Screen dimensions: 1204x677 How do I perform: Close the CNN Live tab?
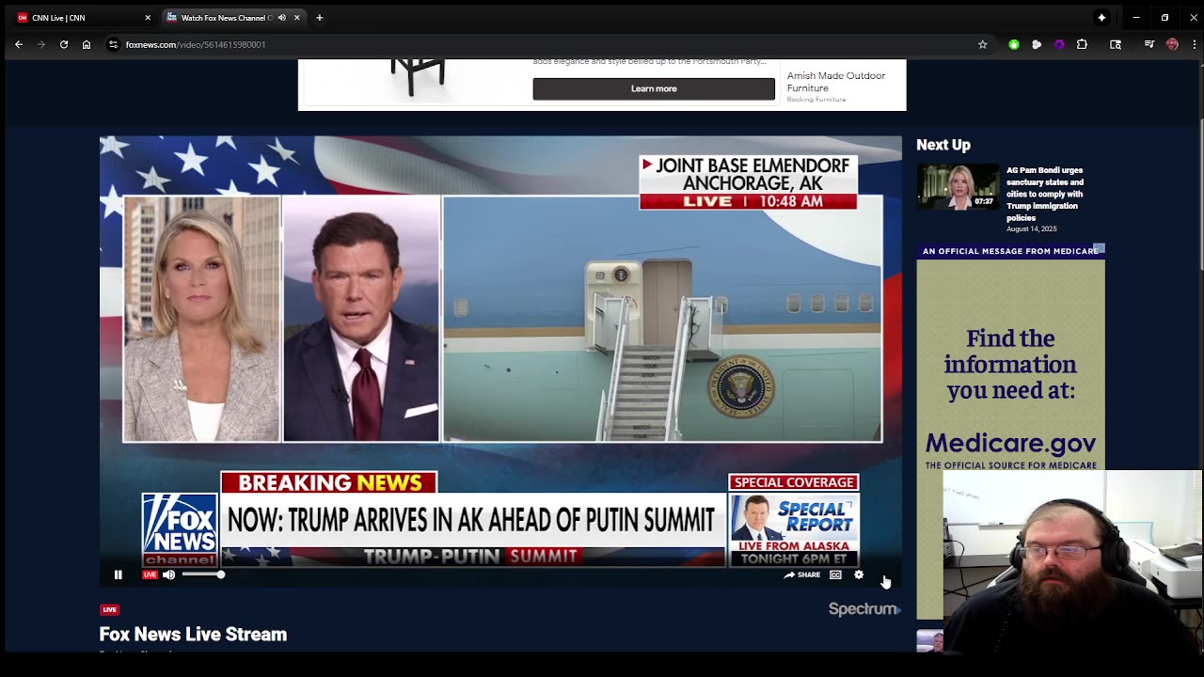[x=148, y=18]
